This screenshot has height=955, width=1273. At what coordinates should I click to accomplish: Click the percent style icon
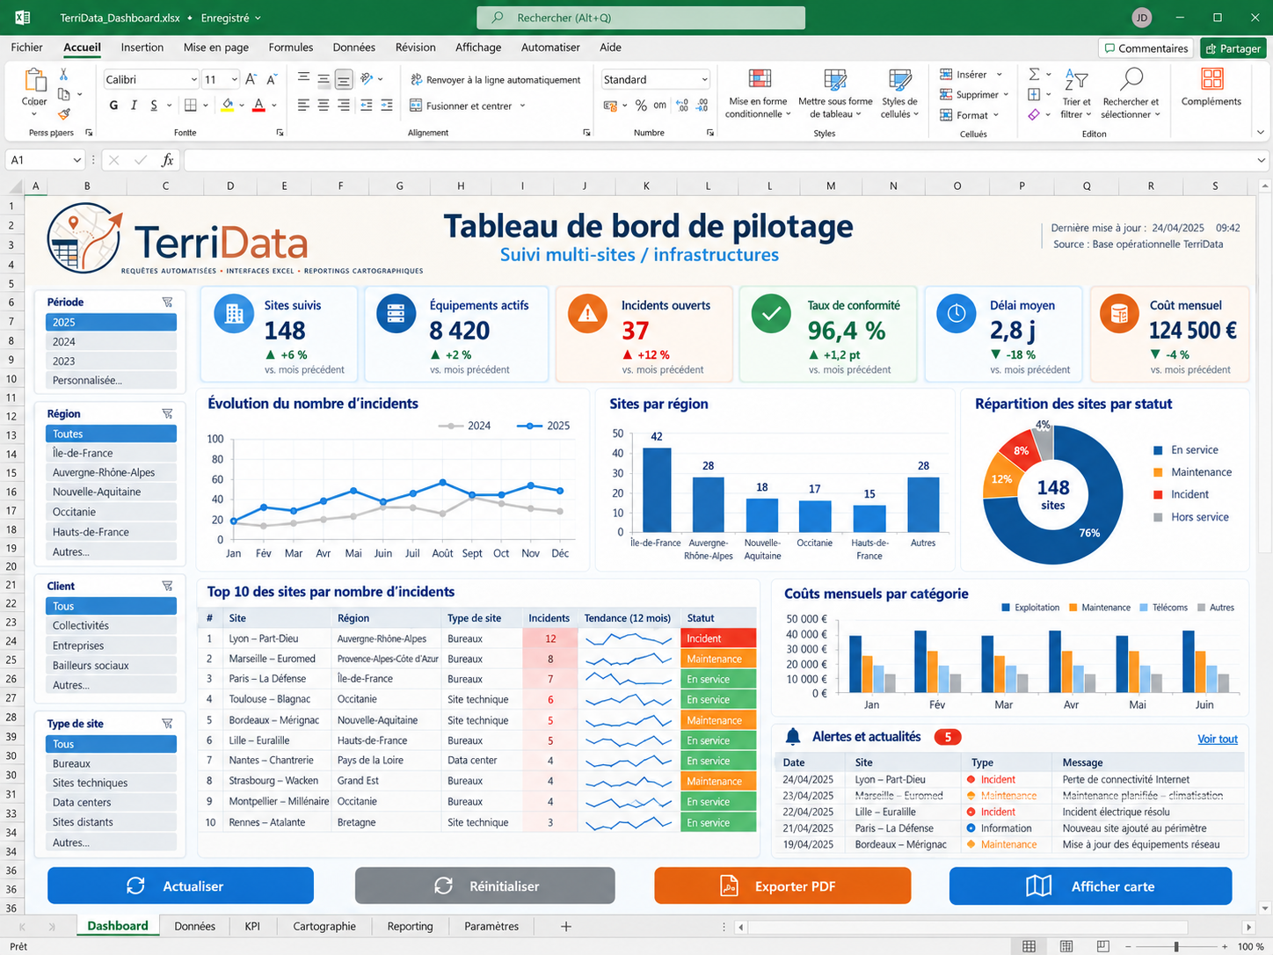[641, 106]
